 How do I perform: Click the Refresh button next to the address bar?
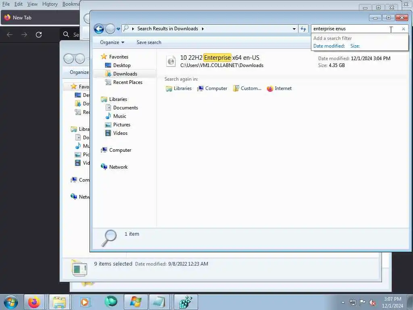[303, 29]
